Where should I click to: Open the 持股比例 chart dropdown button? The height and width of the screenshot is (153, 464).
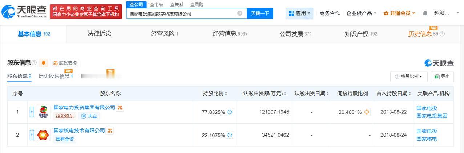point(409,76)
